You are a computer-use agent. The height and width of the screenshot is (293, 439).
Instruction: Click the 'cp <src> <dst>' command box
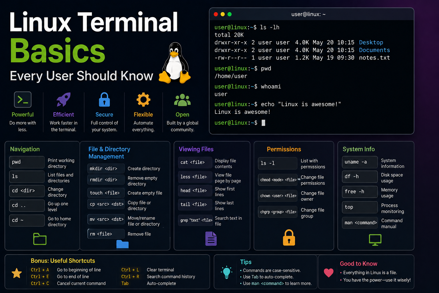(106, 204)
